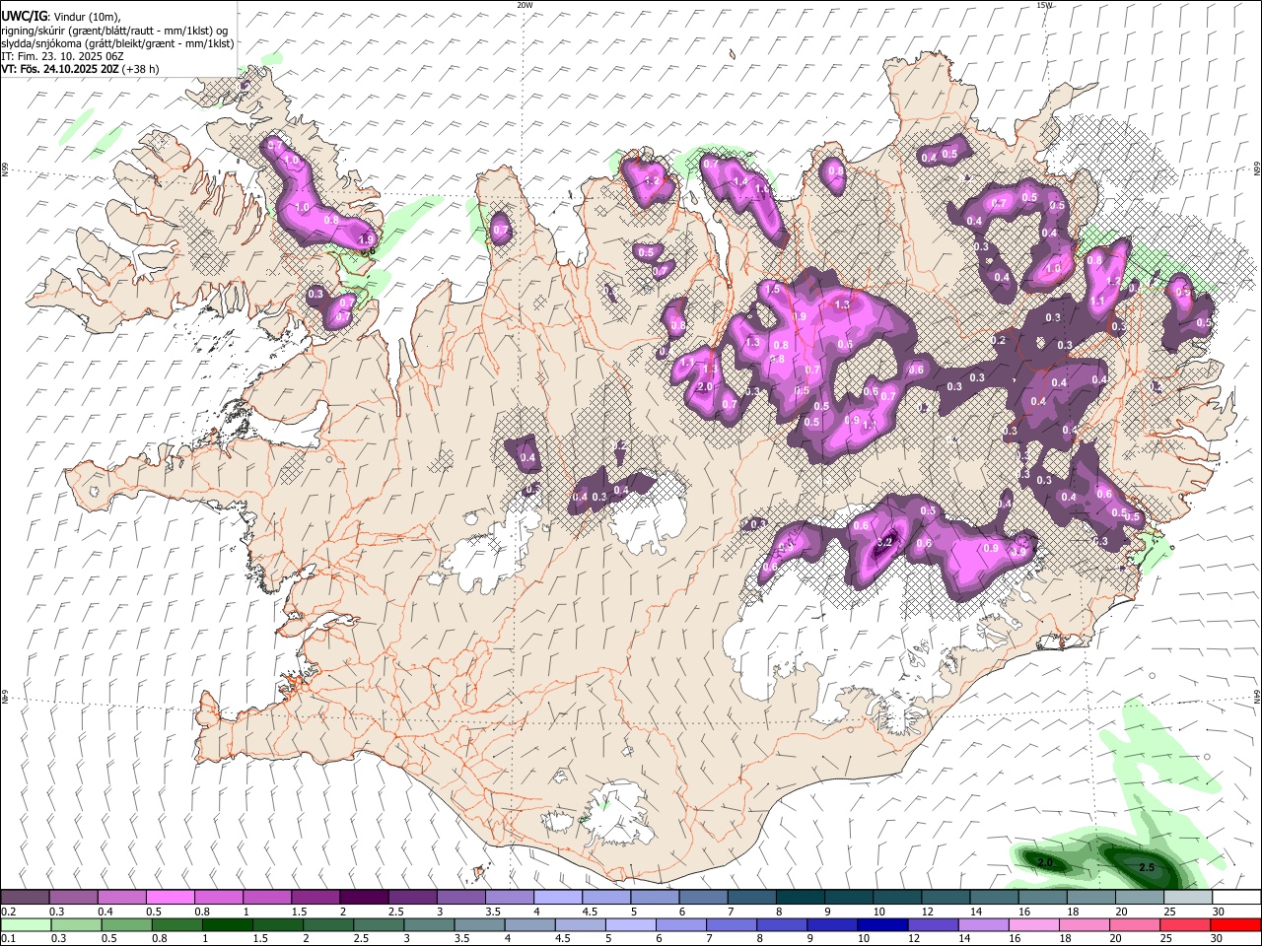Select the dark teal swatch labeled 8 in the top legend row
The width and height of the screenshot is (1262, 946).
point(800,898)
